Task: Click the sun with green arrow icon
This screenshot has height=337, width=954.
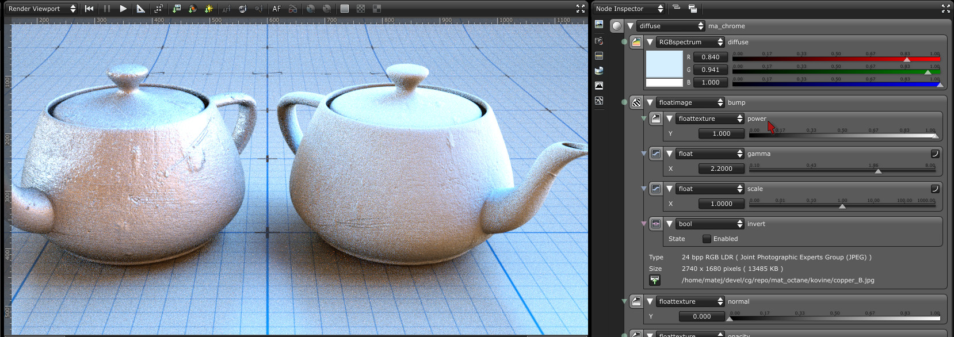Action: point(209,9)
